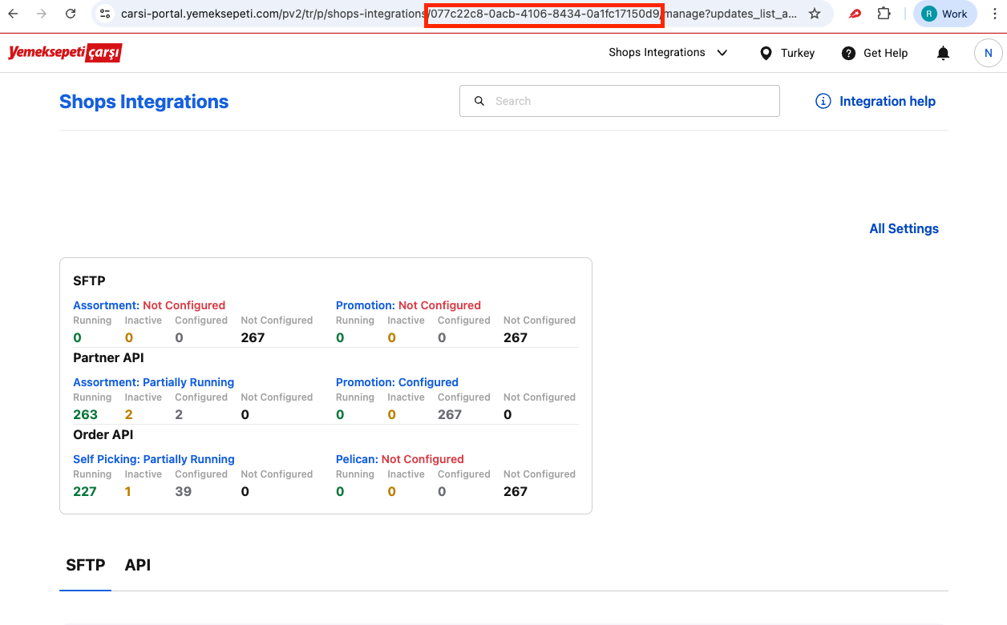This screenshot has height=625, width=1007.
Task: Switch to the API tab
Action: click(x=137, y=565)
